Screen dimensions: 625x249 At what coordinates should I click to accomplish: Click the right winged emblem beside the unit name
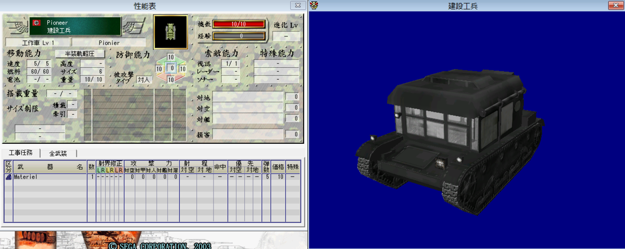click(x=134, y=26)
